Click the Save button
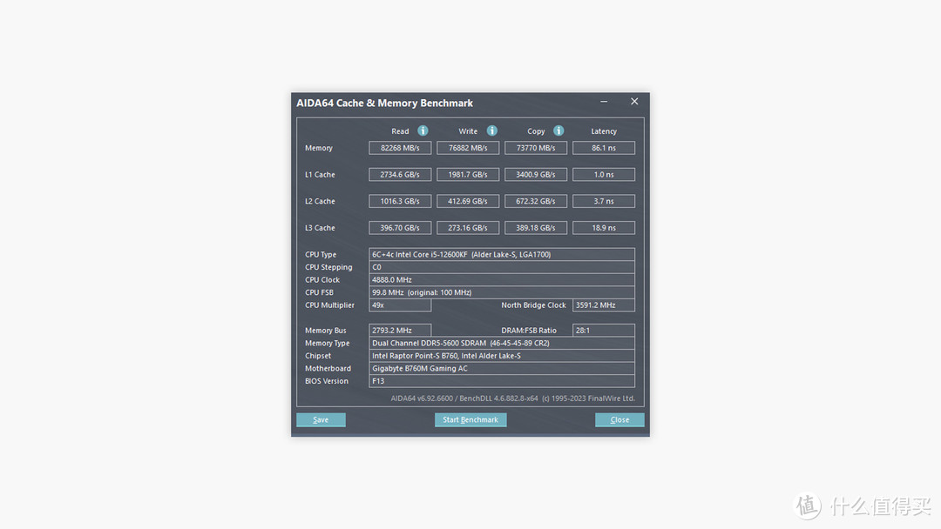Screen dimensions: 941x529 (x=321, y=420)
